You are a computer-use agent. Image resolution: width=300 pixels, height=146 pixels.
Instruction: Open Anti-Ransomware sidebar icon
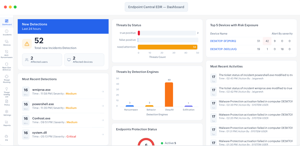tap(7, 52)
